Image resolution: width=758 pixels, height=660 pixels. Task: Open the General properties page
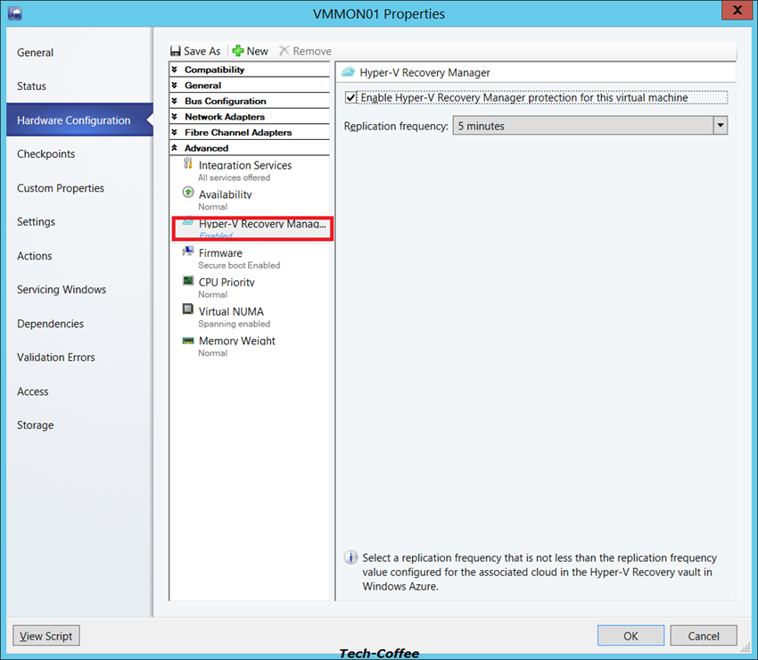click(36, 53)
